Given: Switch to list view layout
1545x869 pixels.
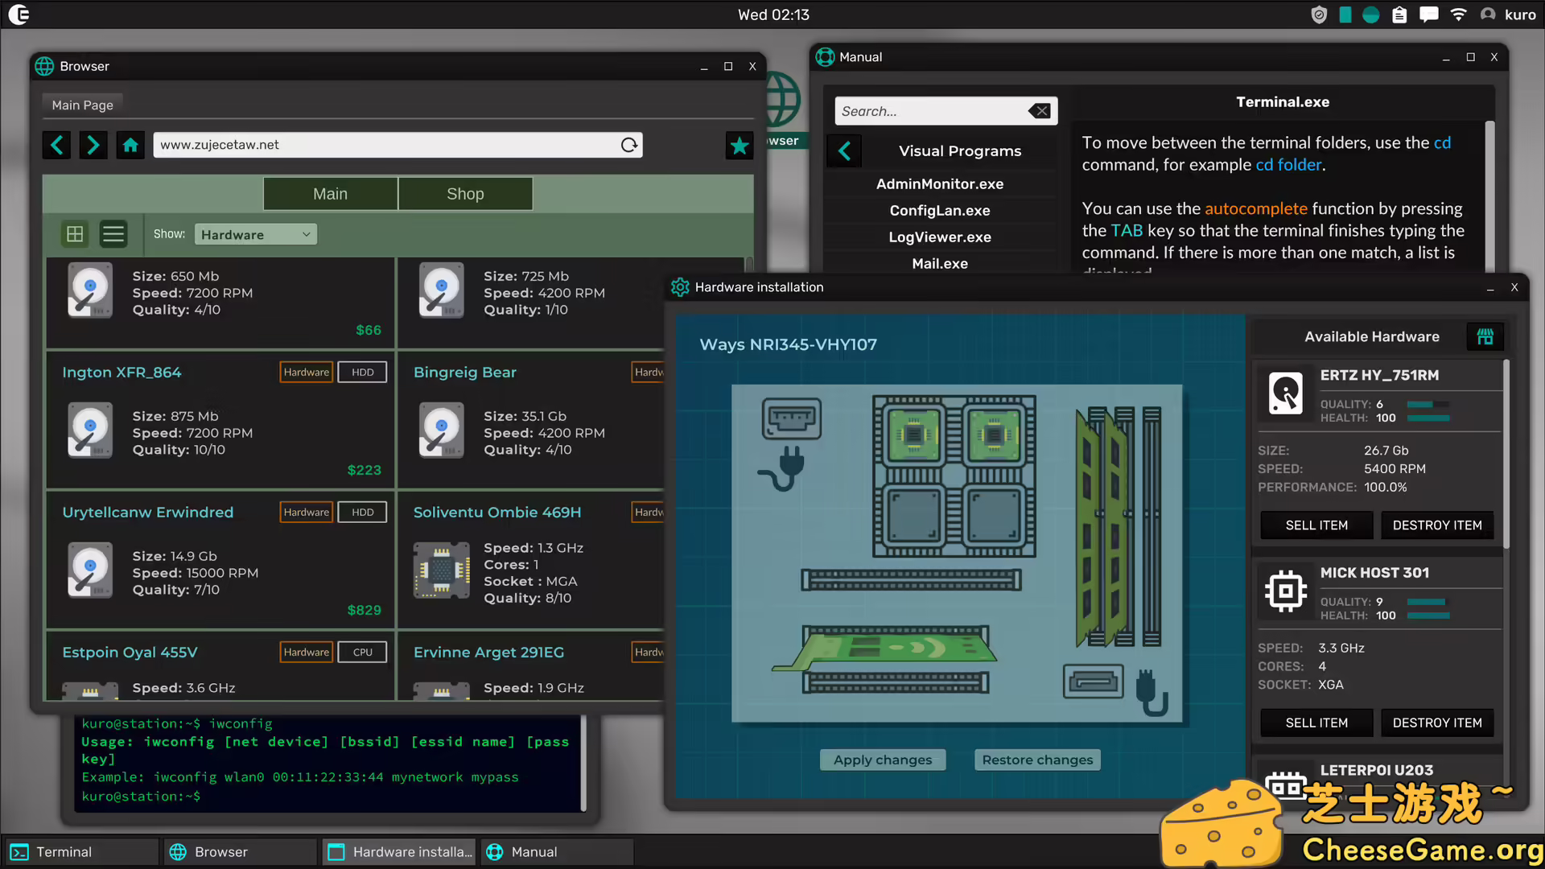Looking at the screenshot, I should point(113,234).
